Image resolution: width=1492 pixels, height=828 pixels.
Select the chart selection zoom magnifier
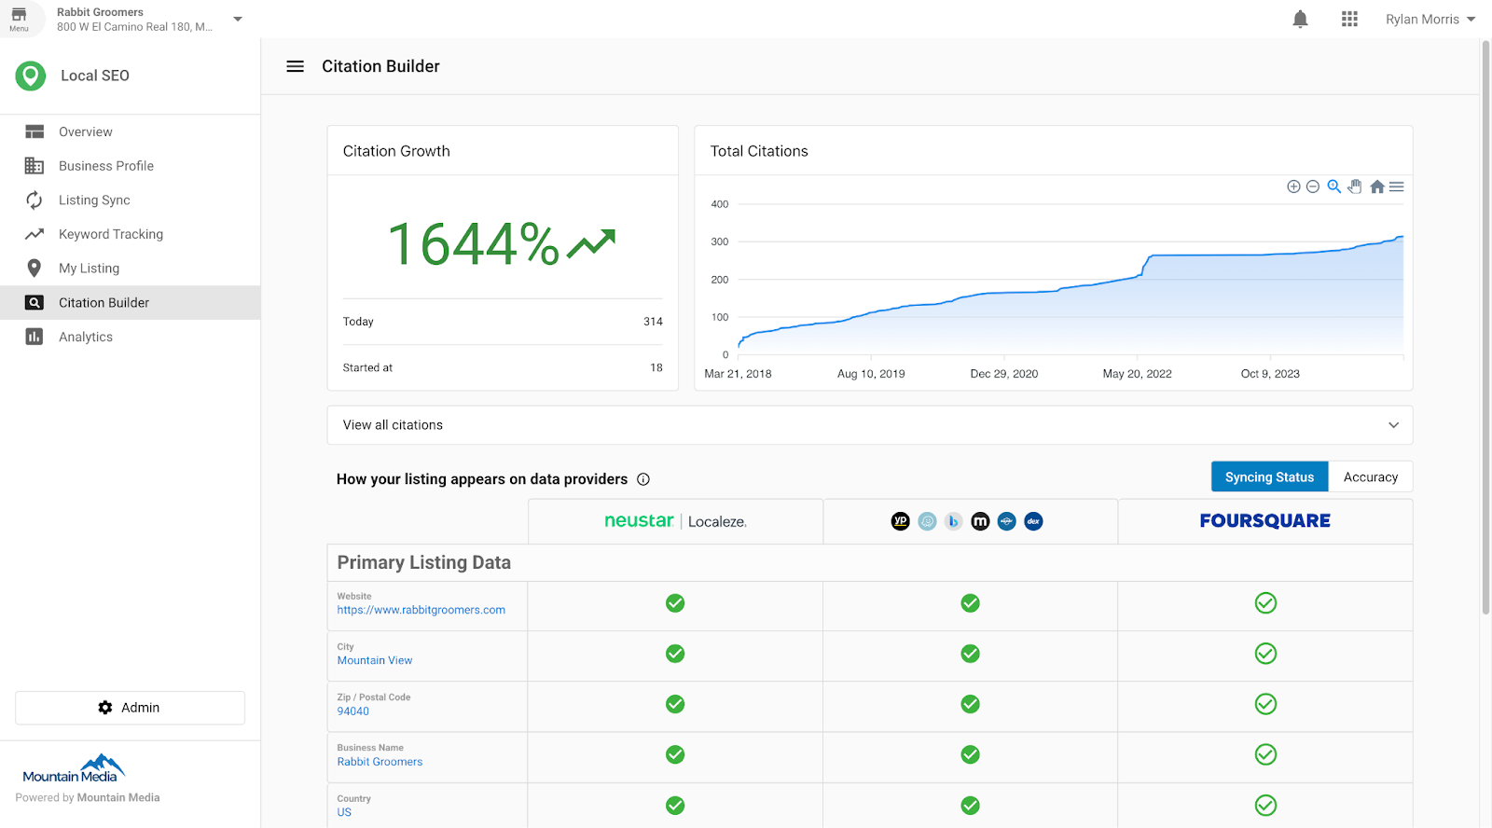(1334, 186)
